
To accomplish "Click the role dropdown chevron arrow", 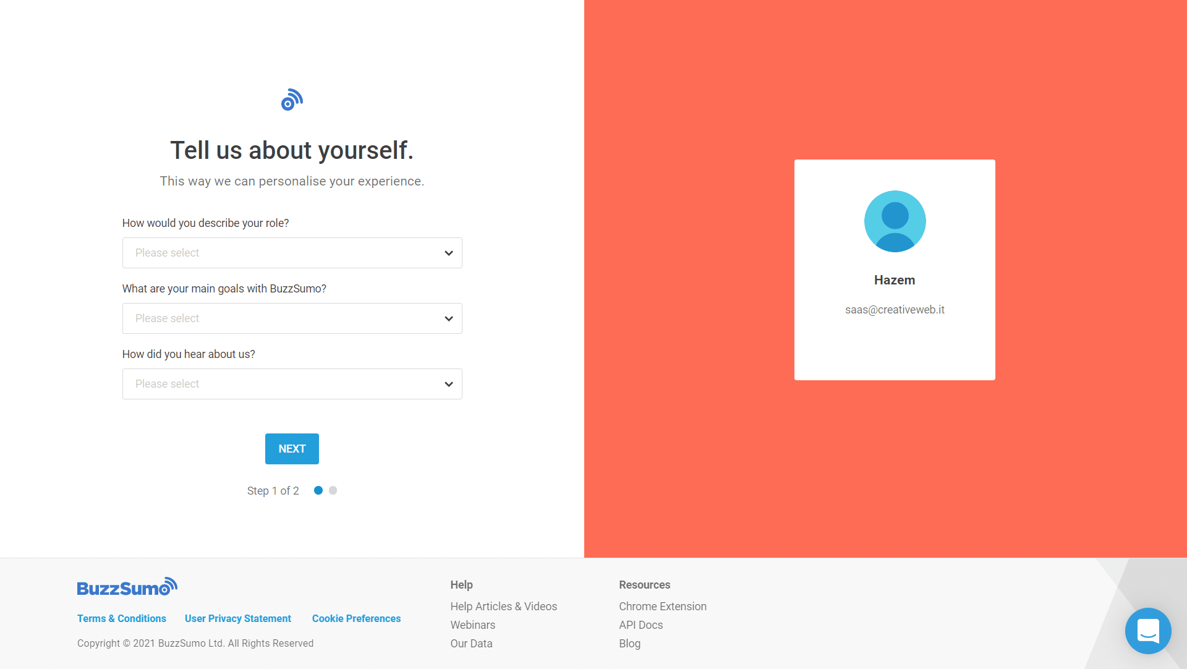I will pyautogui.click(x=448, y=253).
